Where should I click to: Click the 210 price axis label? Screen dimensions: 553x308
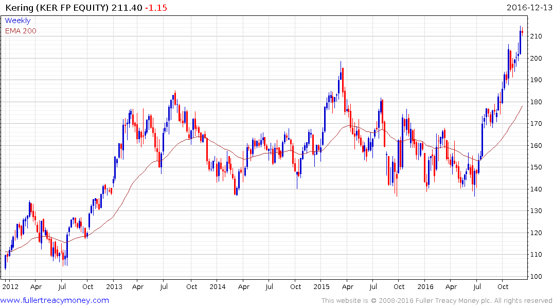click(536, 36)
